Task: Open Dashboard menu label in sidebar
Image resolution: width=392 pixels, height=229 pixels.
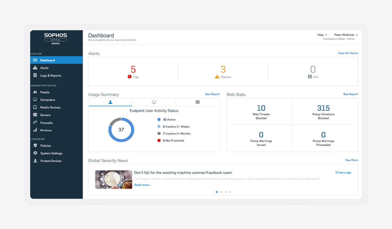Action: pos(47,60)
